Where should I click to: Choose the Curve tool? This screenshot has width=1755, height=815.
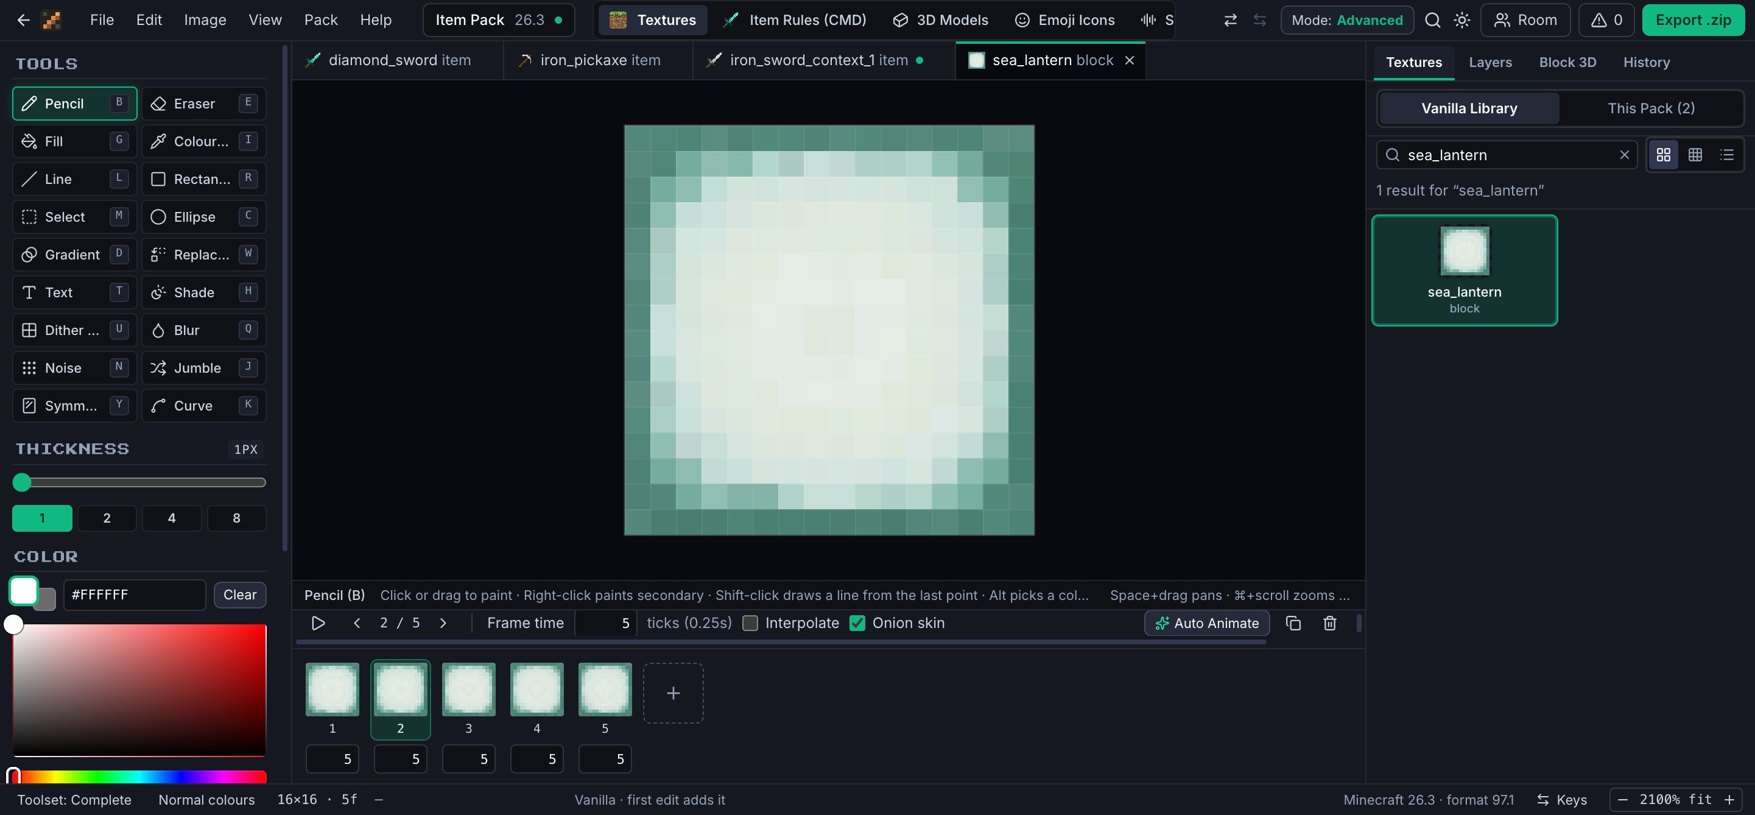[x=204, y=406]
